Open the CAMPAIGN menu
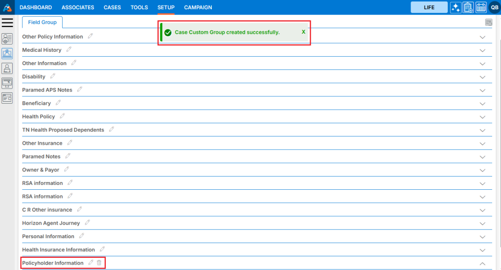 coord(198,7)
